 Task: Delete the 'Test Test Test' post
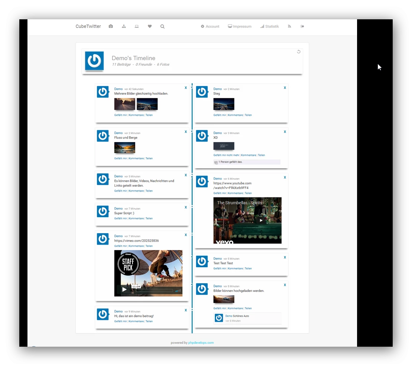(285, 257)
